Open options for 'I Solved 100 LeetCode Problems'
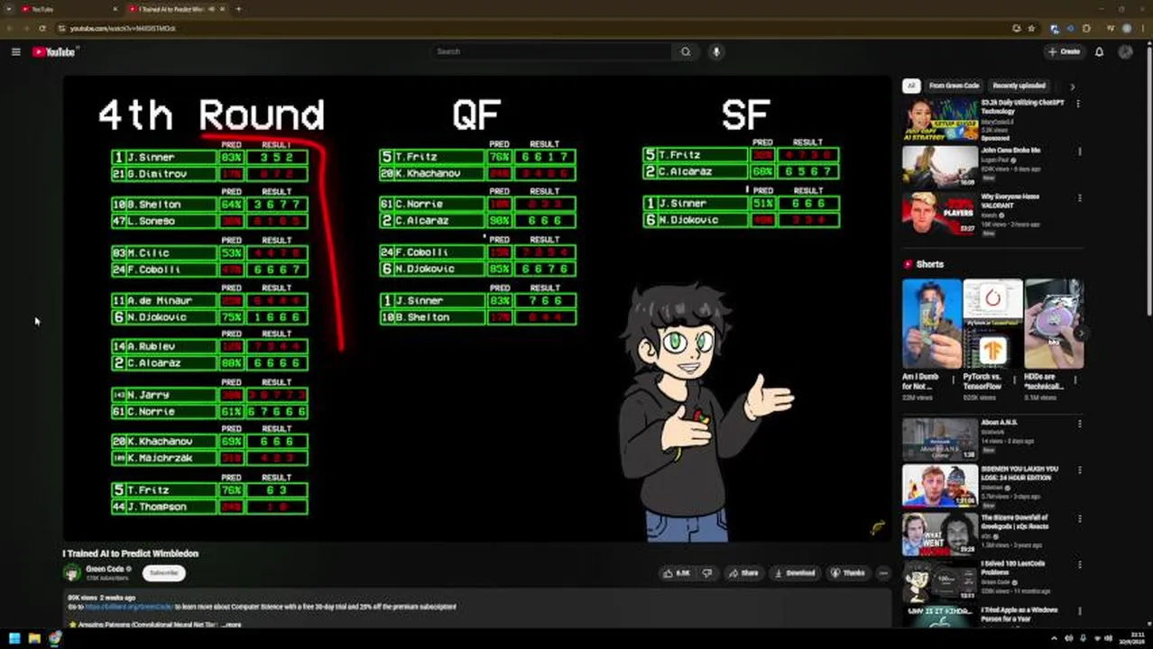 [x=1078, y=565]
